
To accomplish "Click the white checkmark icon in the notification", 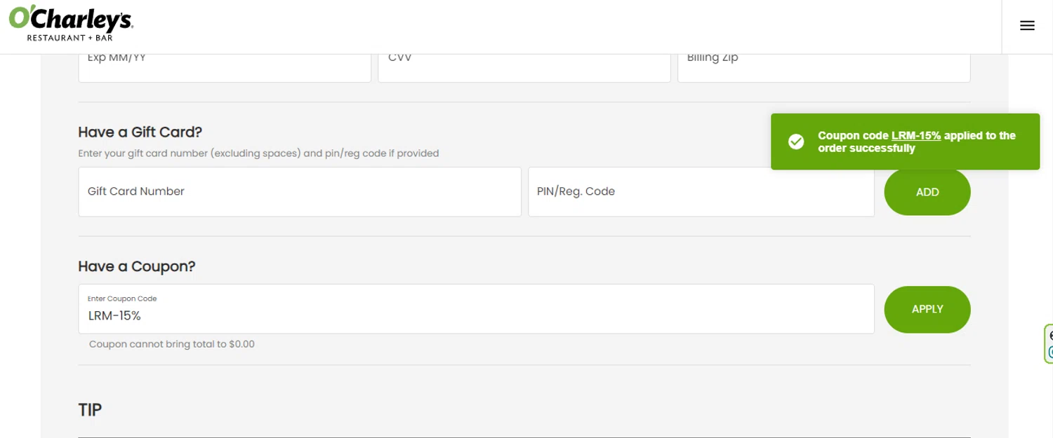I will 796,142.
